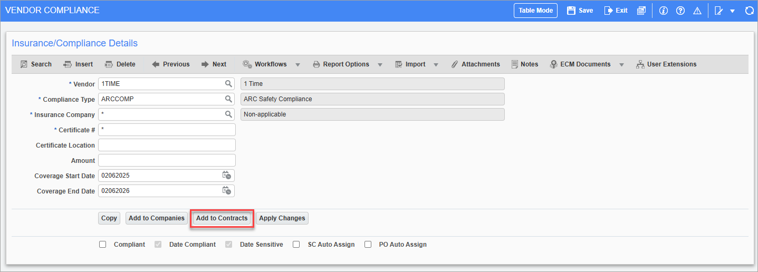This screenshot has height=272, width=758.
Task: Click the Import toolbar button
Action: [410, 64]
